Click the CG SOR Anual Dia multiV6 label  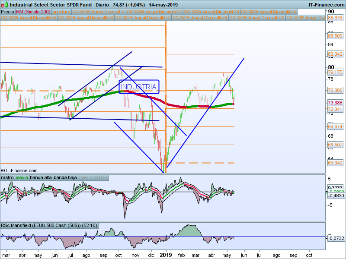pyautogui.click(x=86, y=18)
